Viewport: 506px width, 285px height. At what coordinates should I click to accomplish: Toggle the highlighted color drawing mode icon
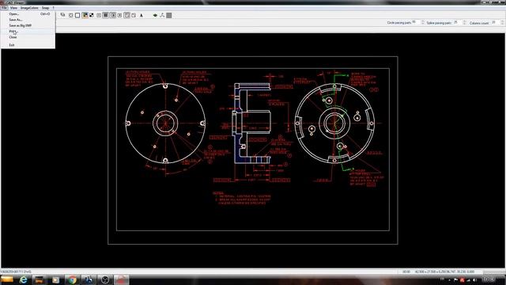[85, 15]
